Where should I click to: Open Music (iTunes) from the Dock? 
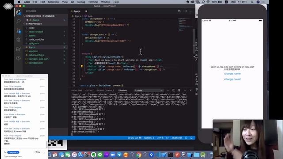point(74,155)
